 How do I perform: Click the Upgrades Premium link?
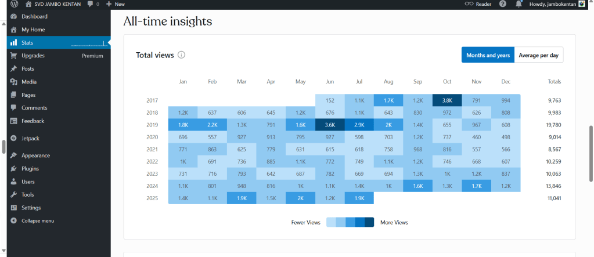(92, 56)
